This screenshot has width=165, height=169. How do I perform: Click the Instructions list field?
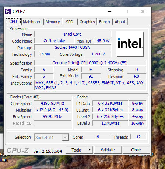pyautogui.click(x=90, y=85)
